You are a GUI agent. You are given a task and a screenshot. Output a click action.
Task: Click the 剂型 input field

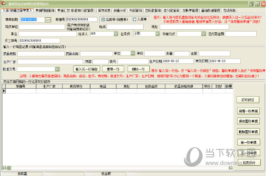(101, 62)
